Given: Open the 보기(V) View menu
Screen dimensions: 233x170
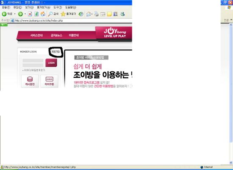Looking at the screenshot, I should pyautogui.click(x=29, y=7).
